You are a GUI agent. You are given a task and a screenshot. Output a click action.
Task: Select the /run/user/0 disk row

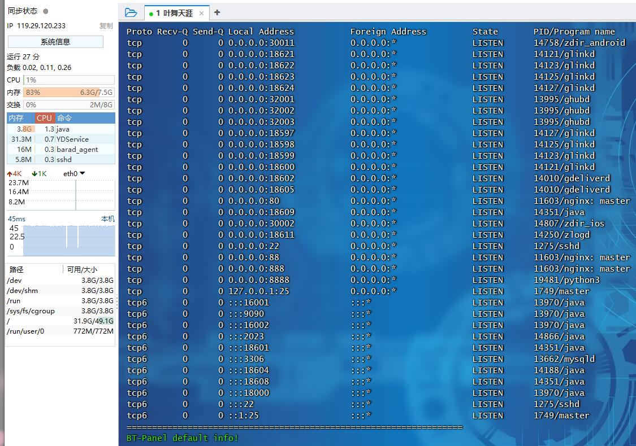click(x=60, y=331)
